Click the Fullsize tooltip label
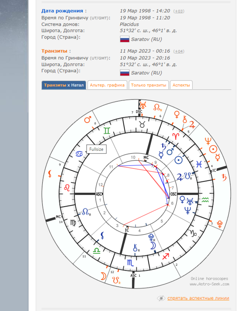240x311 pixels. click(x=97, y=149)
